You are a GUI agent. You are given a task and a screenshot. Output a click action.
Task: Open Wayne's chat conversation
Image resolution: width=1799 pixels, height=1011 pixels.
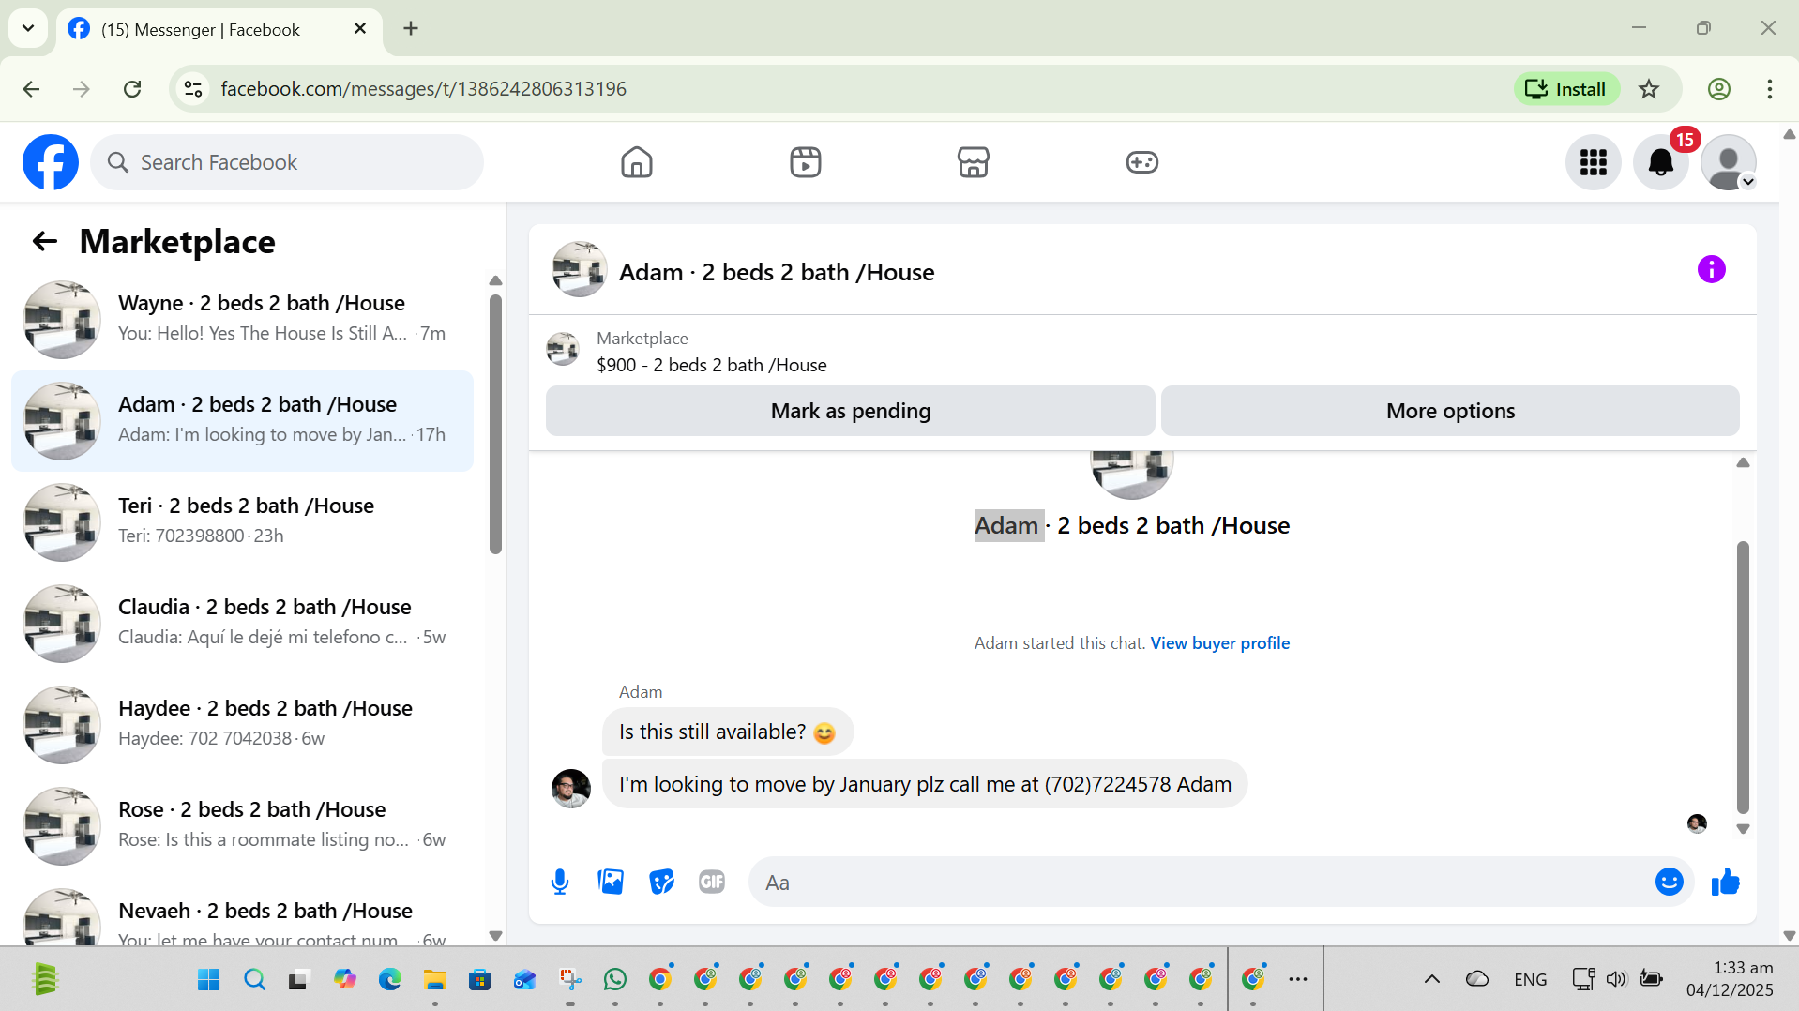point(242,319)
